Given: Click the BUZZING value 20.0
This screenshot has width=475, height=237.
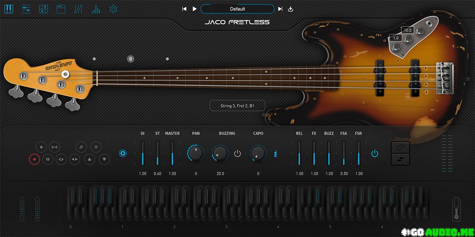Looking at the screenshot, I should [x=220, y=173].
